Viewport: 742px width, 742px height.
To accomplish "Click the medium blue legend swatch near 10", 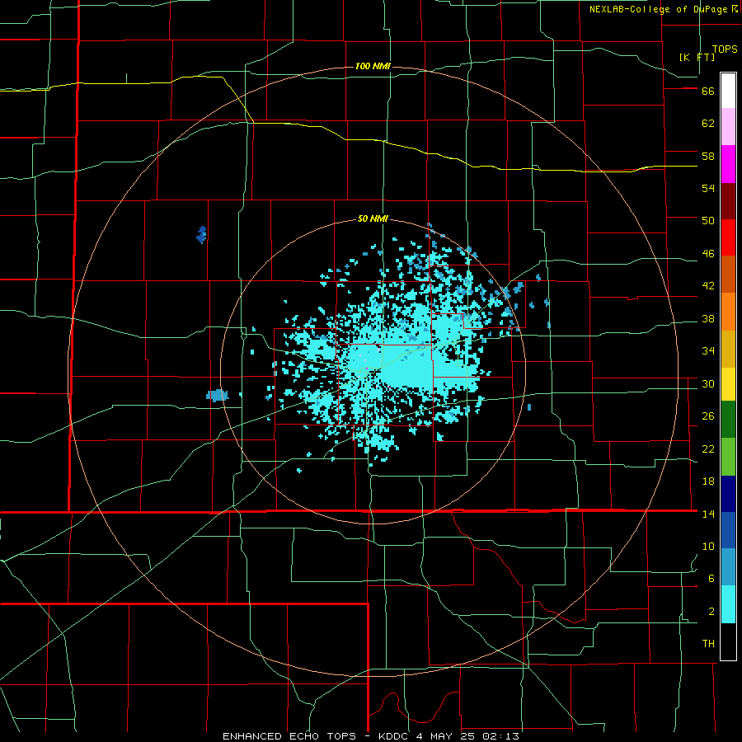I will 728,530.
